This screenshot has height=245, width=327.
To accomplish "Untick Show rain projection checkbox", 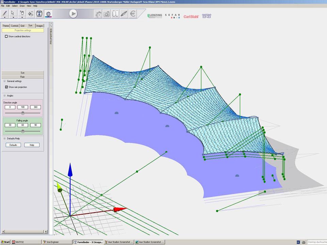I will click(x=6, y=87).
